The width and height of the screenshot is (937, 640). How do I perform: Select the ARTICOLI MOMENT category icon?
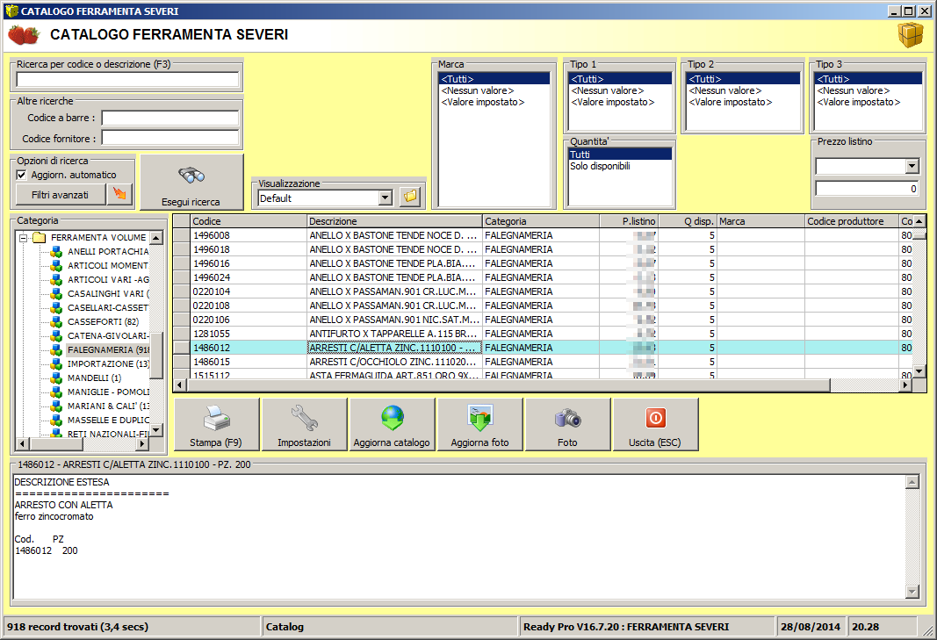pyautogui.click(x=56, y=265)
